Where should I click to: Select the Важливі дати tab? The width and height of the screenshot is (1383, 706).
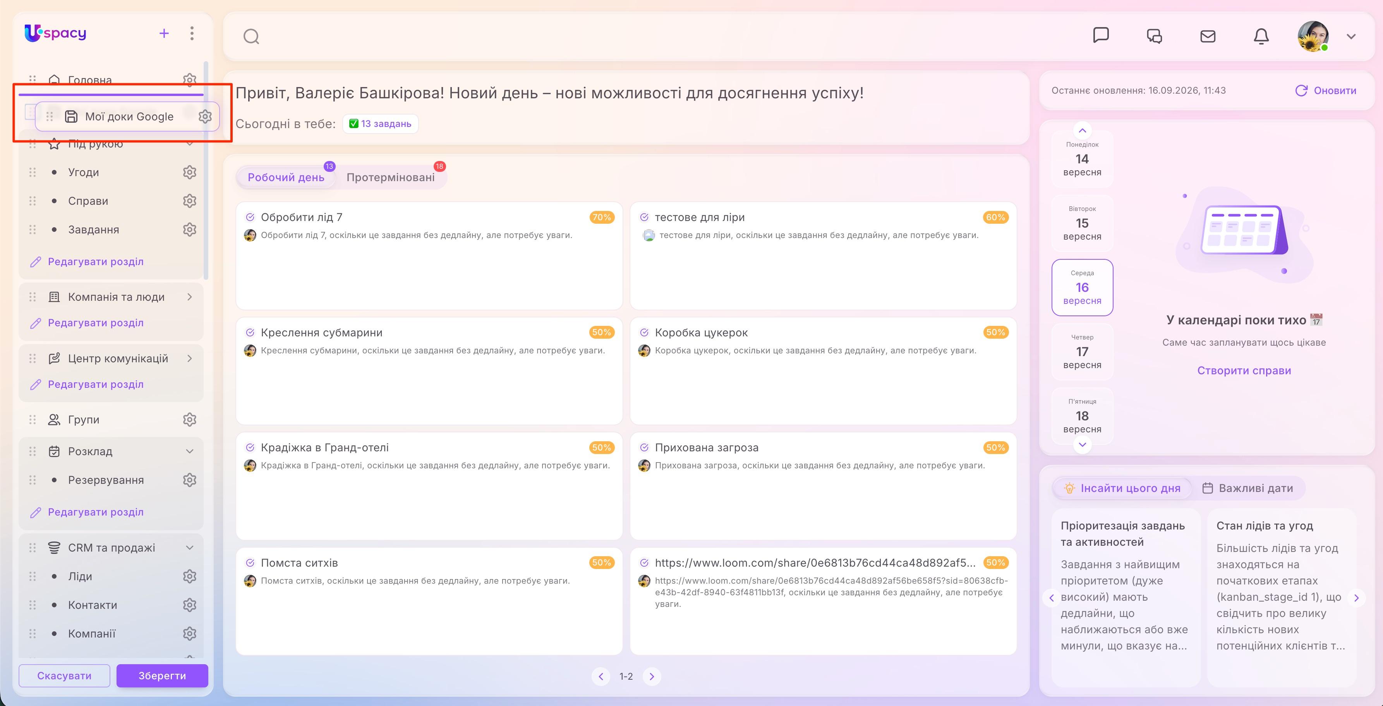click(x=1248, y=488)
